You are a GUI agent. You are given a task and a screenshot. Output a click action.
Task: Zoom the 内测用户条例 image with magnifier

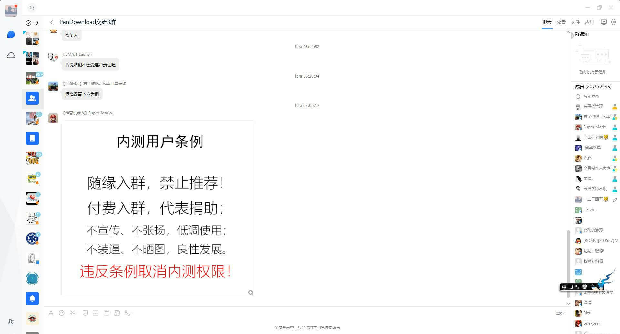click(x=251, y=293)
